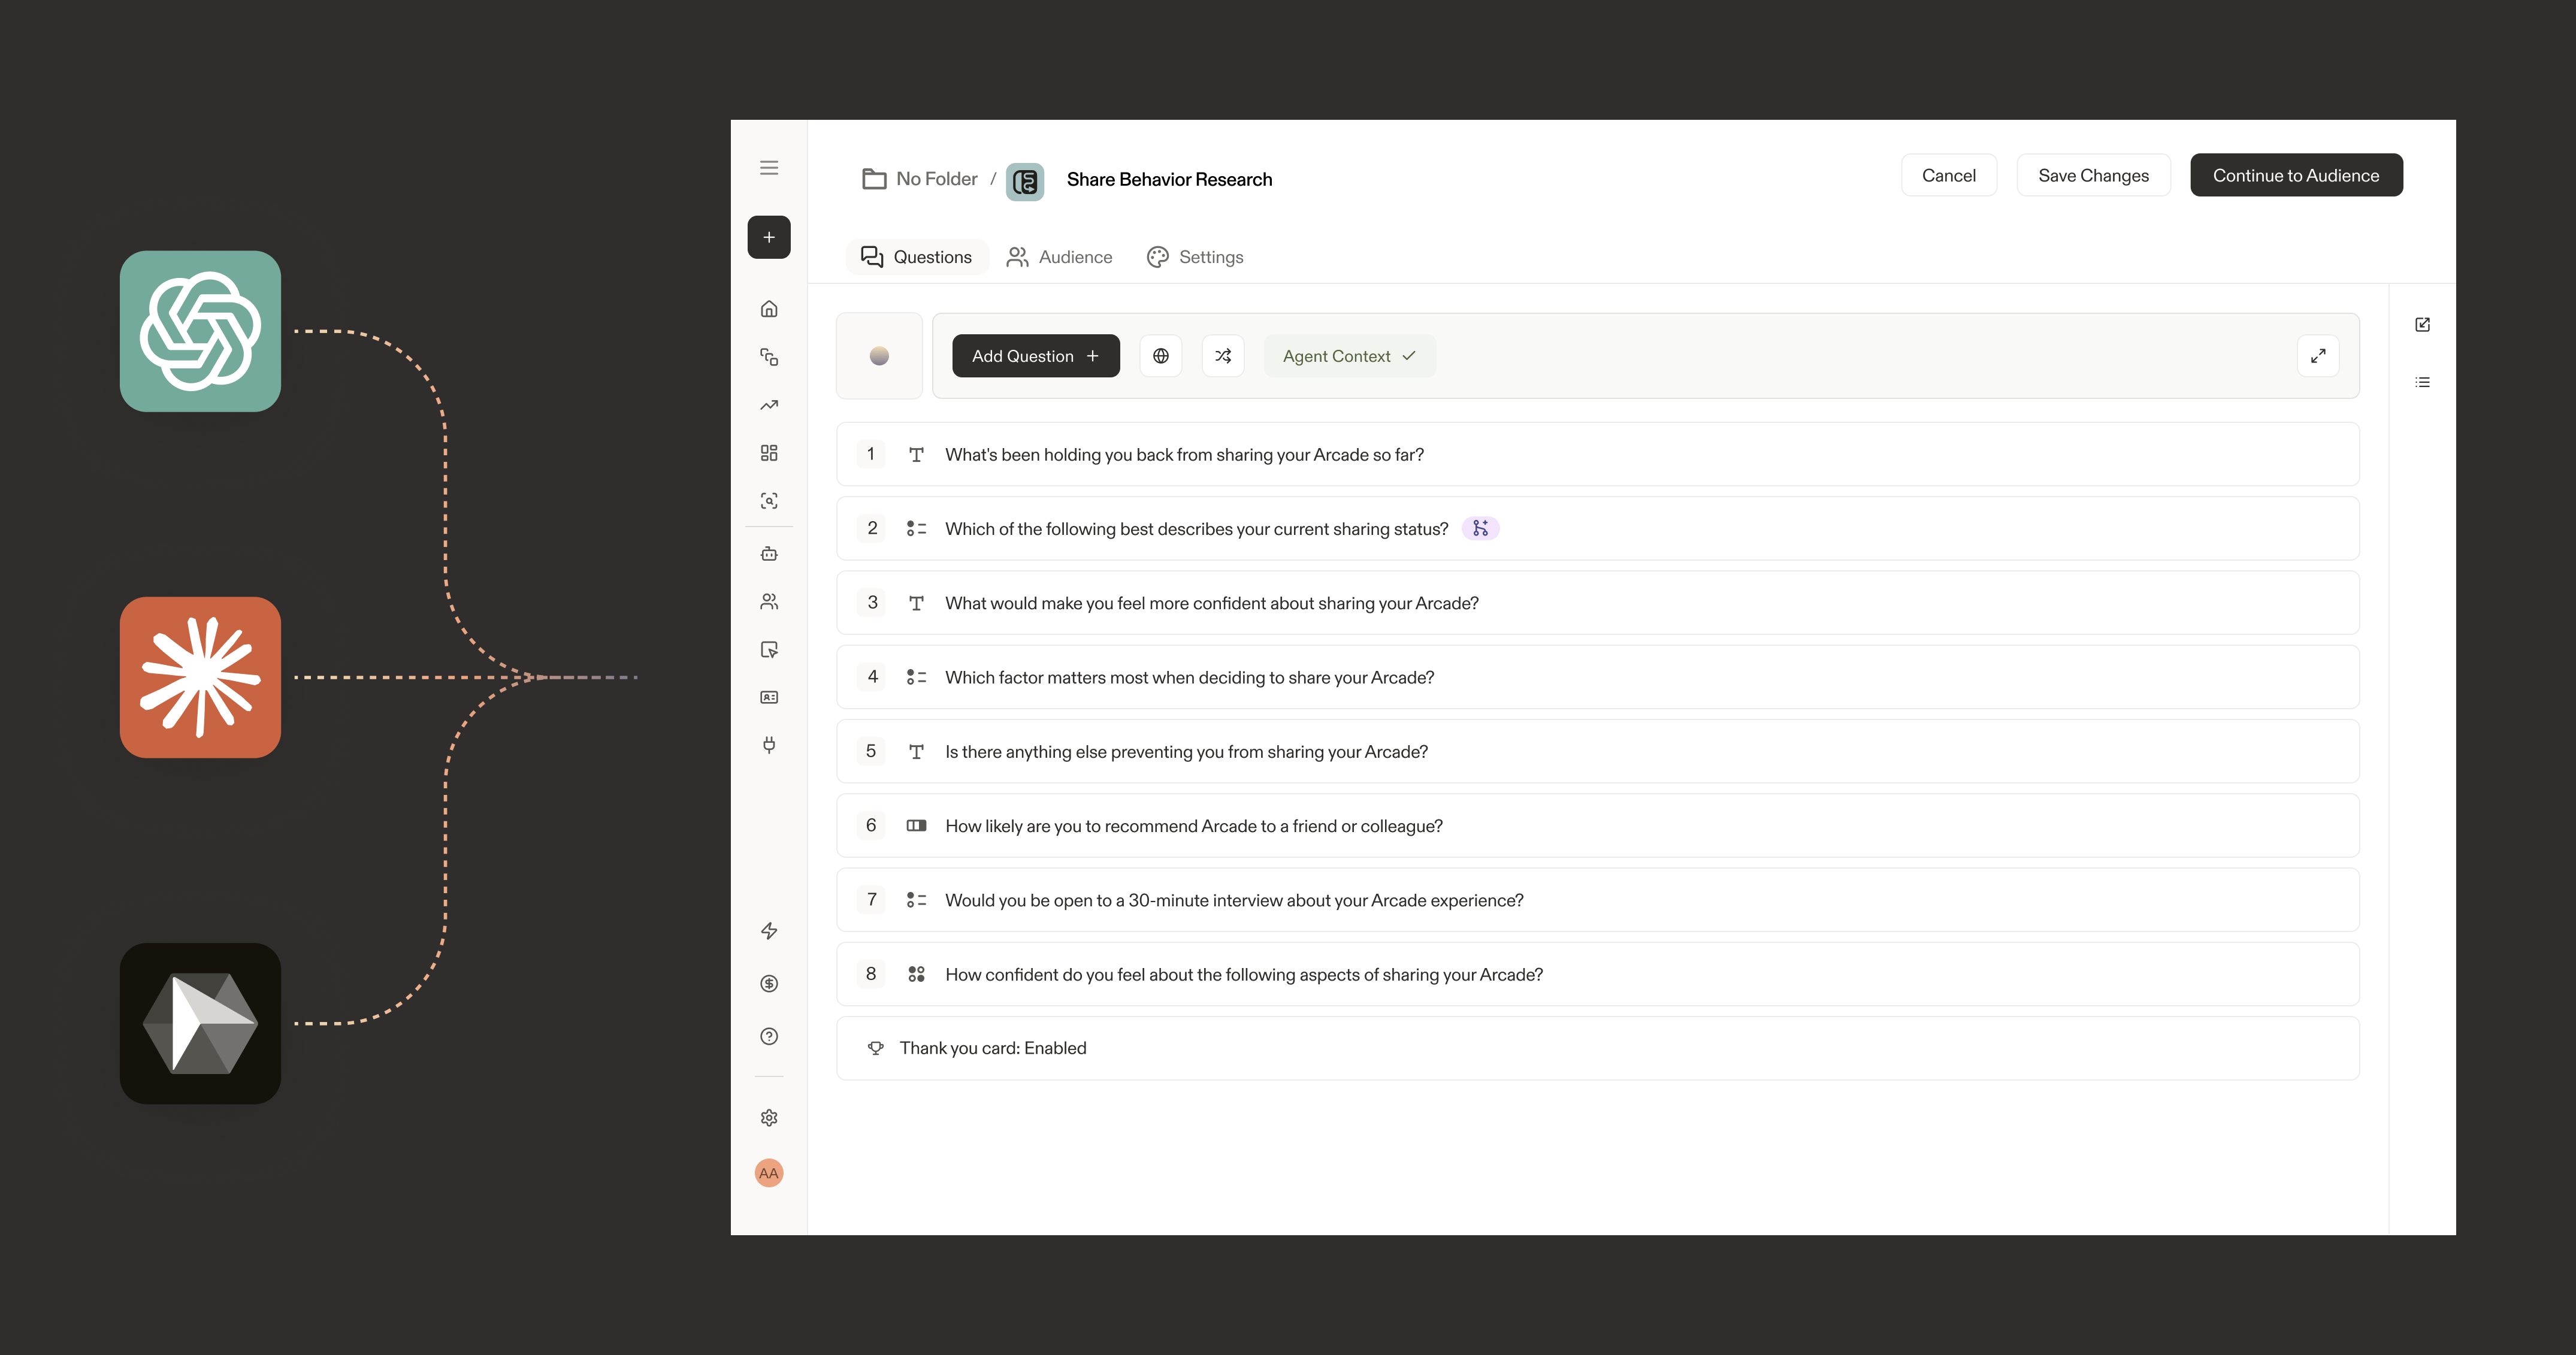Open the robot agent icon in the sidebar
Viewport: 2576px width, 1355px height.
769,553
